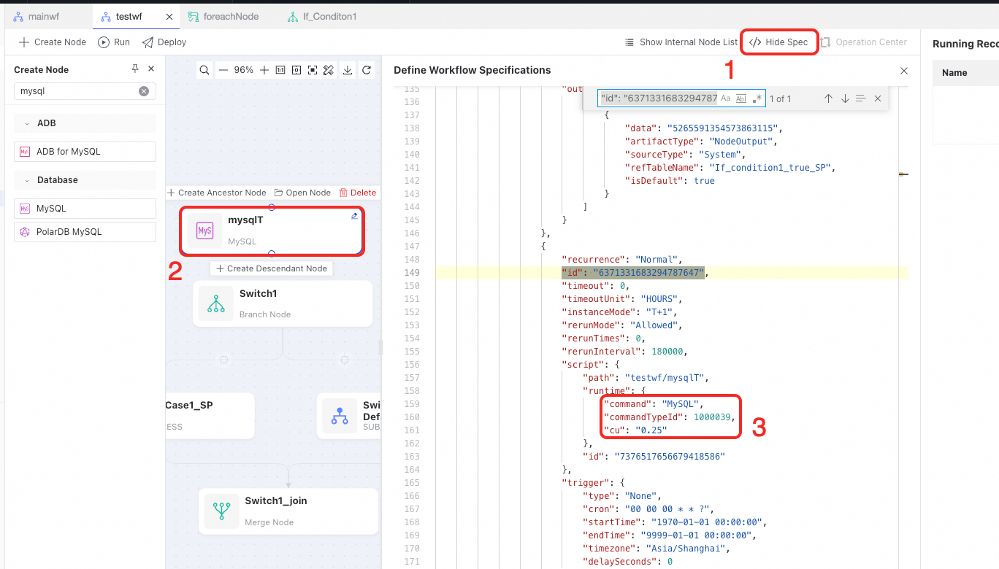Image resolution: width=999 pixels, height=569 pixels.
Task: Select PolarDB MySQL node type
Action: 85,232
